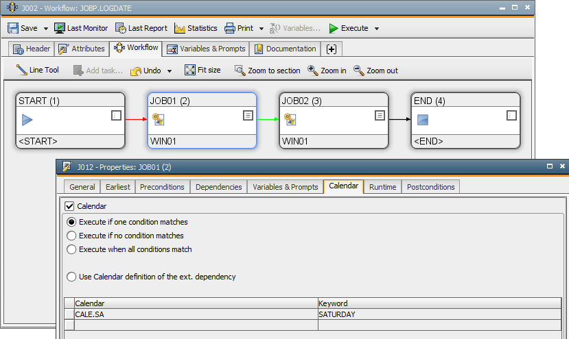
Task: Show workflow Statistics
Action: pyautogui.click(x=196, y=28)
